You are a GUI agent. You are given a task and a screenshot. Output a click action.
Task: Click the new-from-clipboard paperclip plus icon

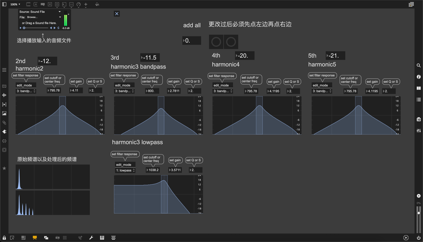(80, 238)
